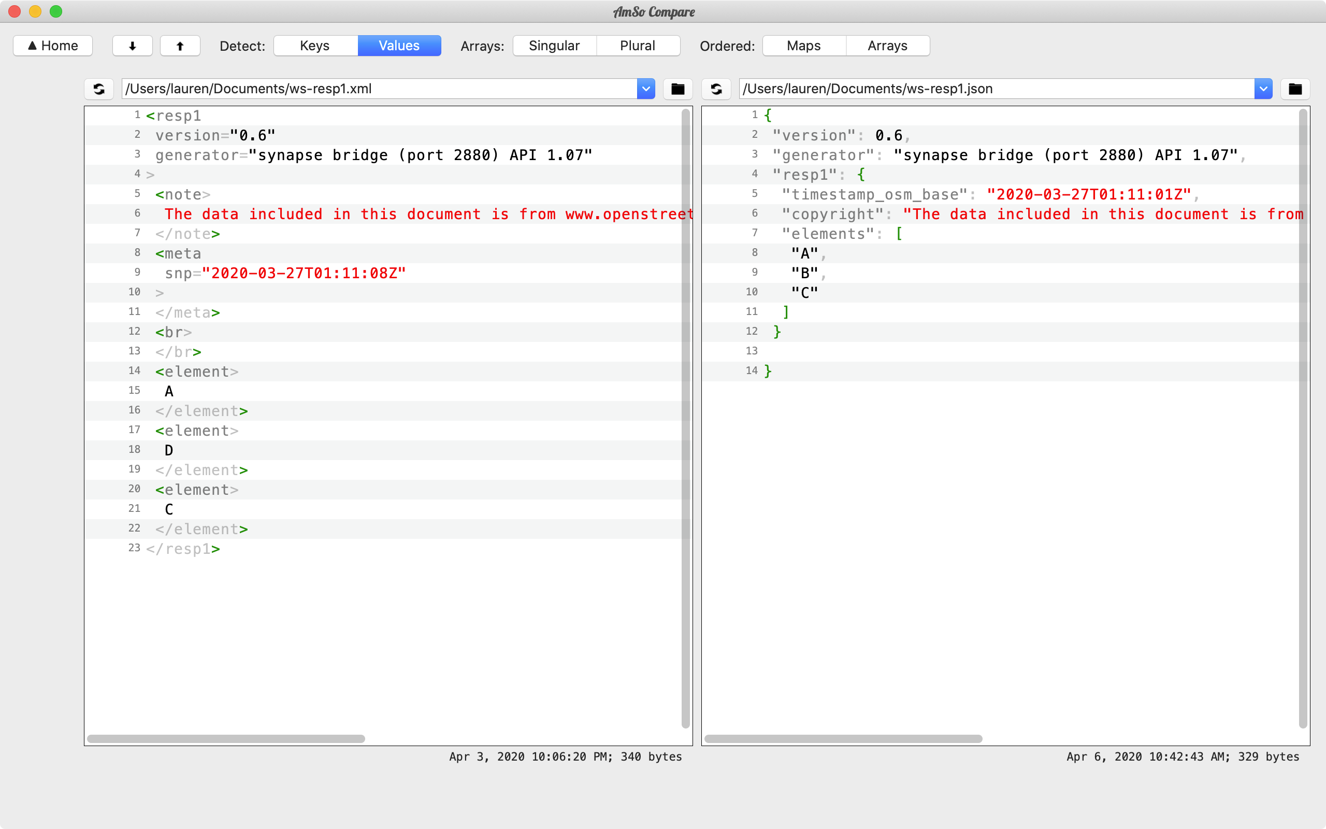Enable Singular arrays option
Image resolution: width=1326 pixels, height=829 pixels.
tap(554, 46)
